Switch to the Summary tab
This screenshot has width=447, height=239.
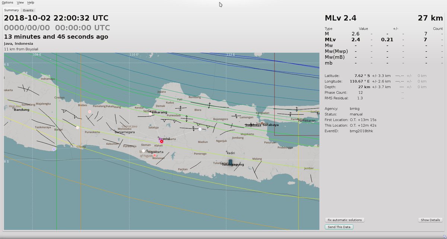(11, 10)
